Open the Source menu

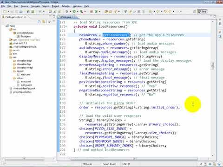tap(24, 6)
